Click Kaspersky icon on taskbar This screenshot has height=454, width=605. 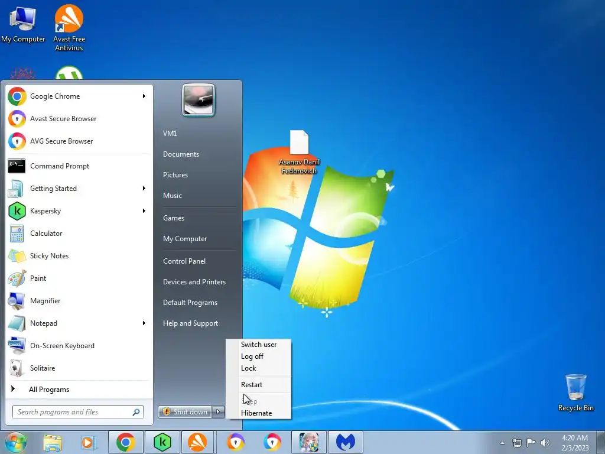[x=162, y=442]
